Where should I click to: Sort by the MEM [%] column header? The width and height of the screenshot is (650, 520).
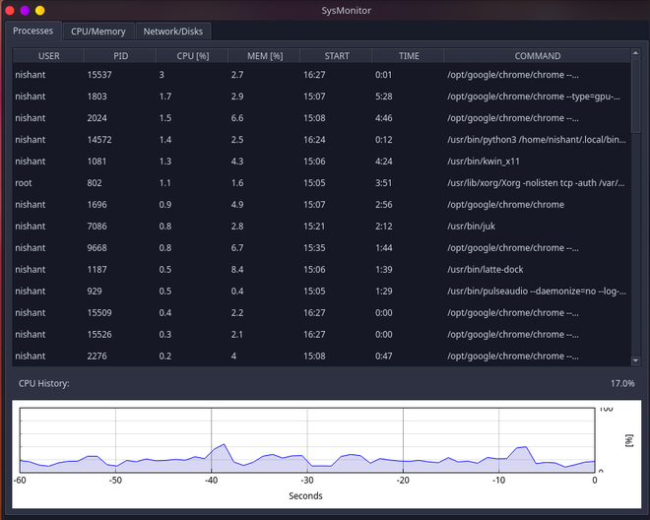(x=265, y=56)
